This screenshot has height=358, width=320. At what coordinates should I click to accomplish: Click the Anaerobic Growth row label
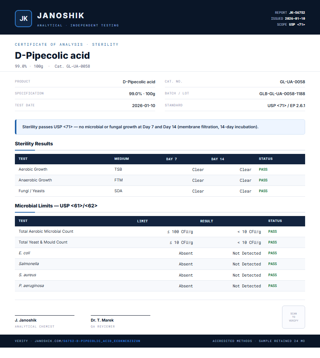(x=35, y=180)
